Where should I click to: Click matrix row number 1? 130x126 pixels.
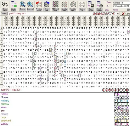tap(1, 28)
